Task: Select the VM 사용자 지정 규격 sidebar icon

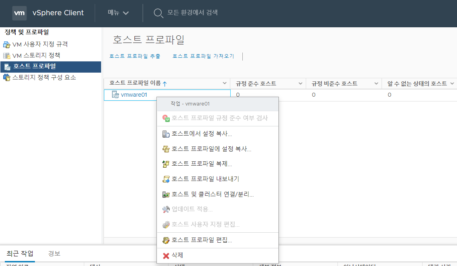Action: pyautogui.click(x=7, y=45)
